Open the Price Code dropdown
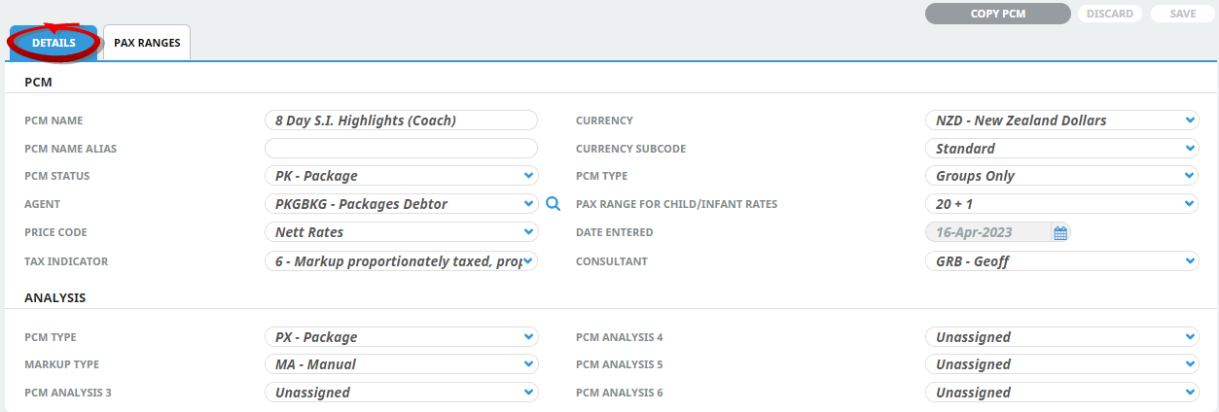The width and height of the screenshot is (1219, 412). [x=401, y=232]
